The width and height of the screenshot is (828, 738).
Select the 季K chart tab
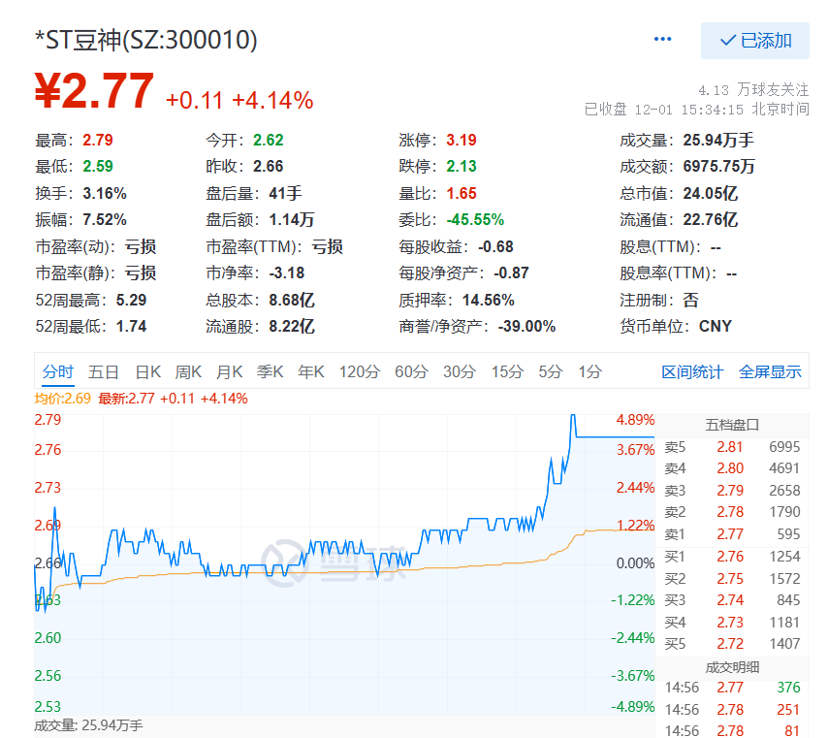271,371
